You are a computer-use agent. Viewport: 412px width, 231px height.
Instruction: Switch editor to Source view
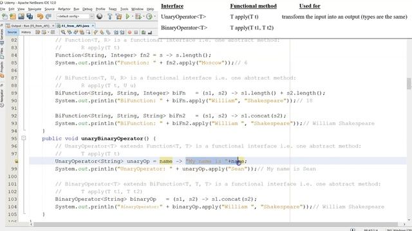click(x=12, y=32)
